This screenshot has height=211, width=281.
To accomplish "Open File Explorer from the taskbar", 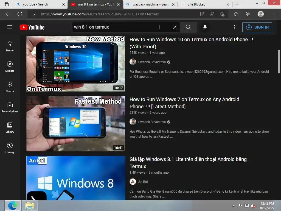I will pos(30,206).
